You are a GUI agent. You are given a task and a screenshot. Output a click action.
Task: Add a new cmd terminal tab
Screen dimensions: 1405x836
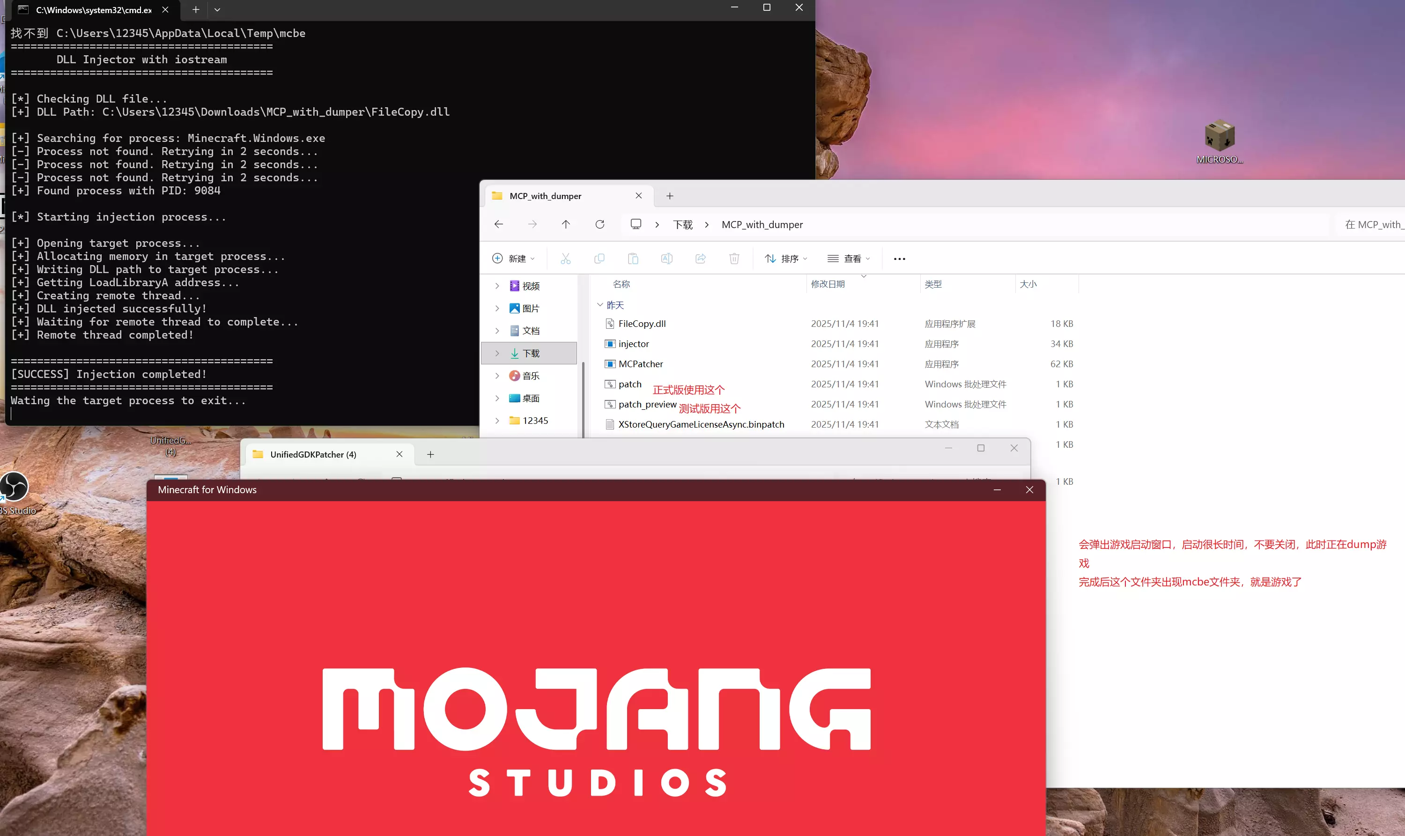[x=195, y=9]
